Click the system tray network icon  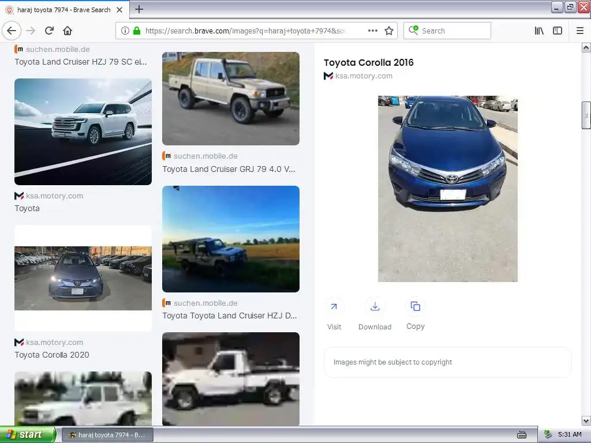548,435
